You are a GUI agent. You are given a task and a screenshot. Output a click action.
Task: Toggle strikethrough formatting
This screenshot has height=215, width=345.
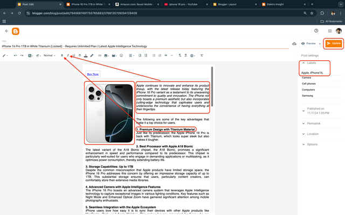[x=80, y=55]
